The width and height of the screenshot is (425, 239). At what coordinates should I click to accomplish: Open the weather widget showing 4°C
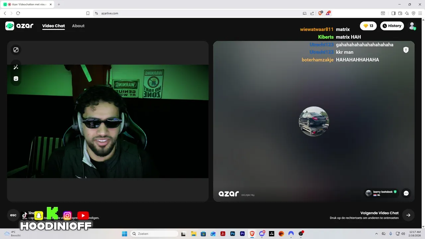tap(12, 234)
